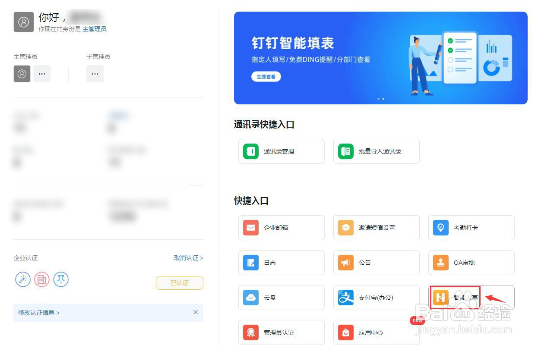The width and height of the screenshot is (541, 348).
Task: Open the 考勤打卡 attendance check-in
Action: pyautogui.click(x=471, y=228)
